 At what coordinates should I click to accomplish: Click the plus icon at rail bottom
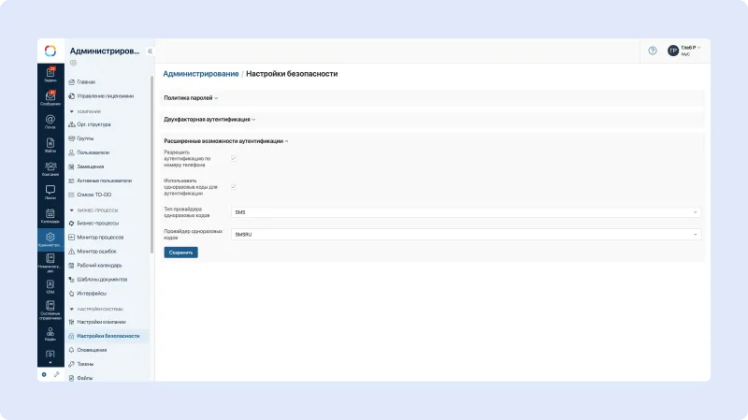44,375
